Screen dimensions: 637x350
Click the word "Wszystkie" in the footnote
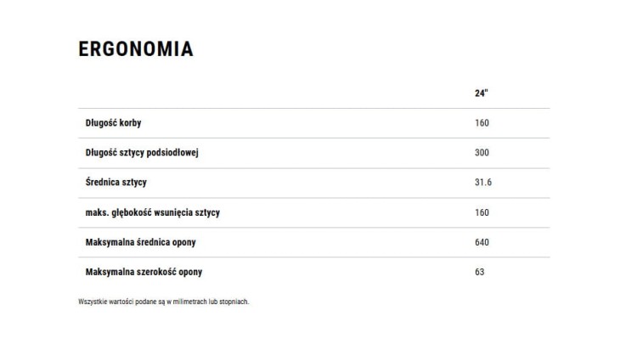click(89, 302)
